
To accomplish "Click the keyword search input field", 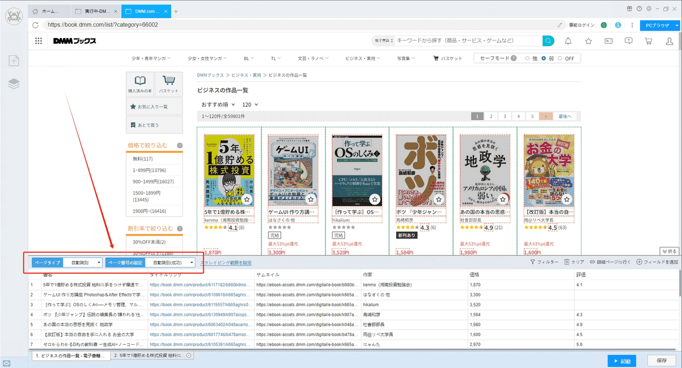I will 468,41.
